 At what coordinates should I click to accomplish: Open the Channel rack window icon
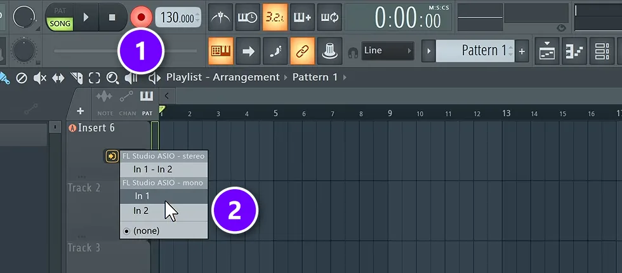click(602, 51)
